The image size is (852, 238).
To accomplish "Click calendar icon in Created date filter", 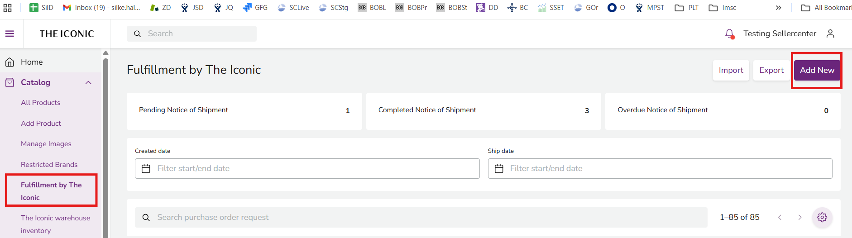I will click(x=146, y=169).
